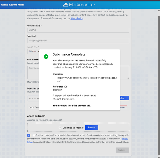Click the reported google.com/amp URL in dialog

tap(87, 79)
